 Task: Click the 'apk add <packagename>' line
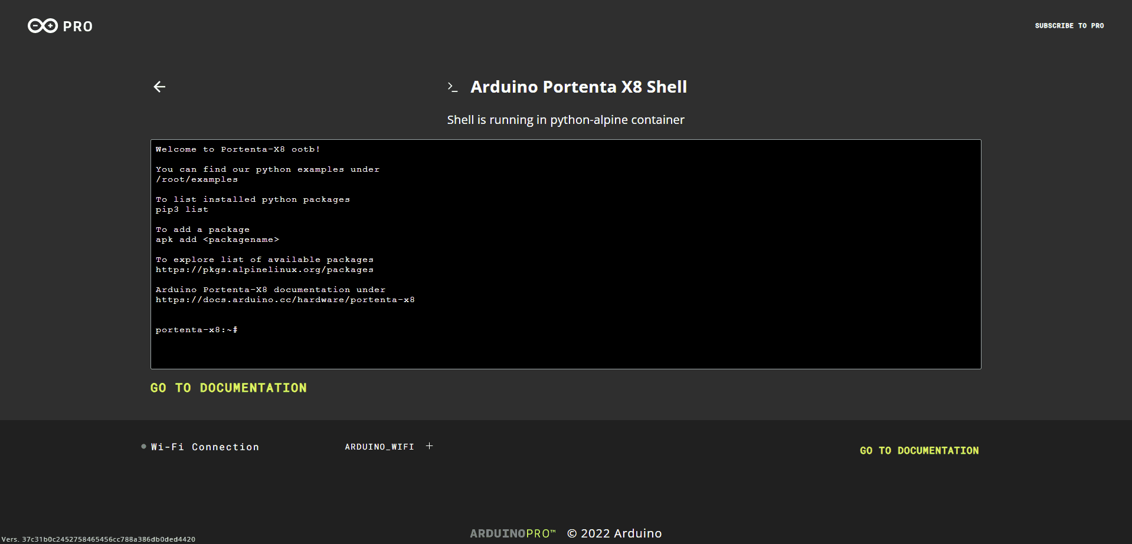[217, 240]
